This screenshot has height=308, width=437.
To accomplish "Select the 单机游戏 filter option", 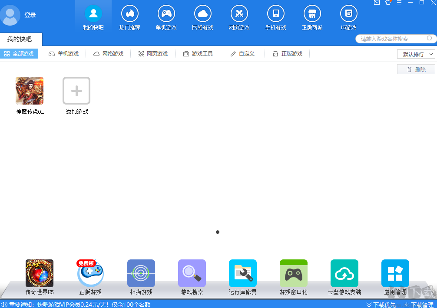I will click(63, 54).
